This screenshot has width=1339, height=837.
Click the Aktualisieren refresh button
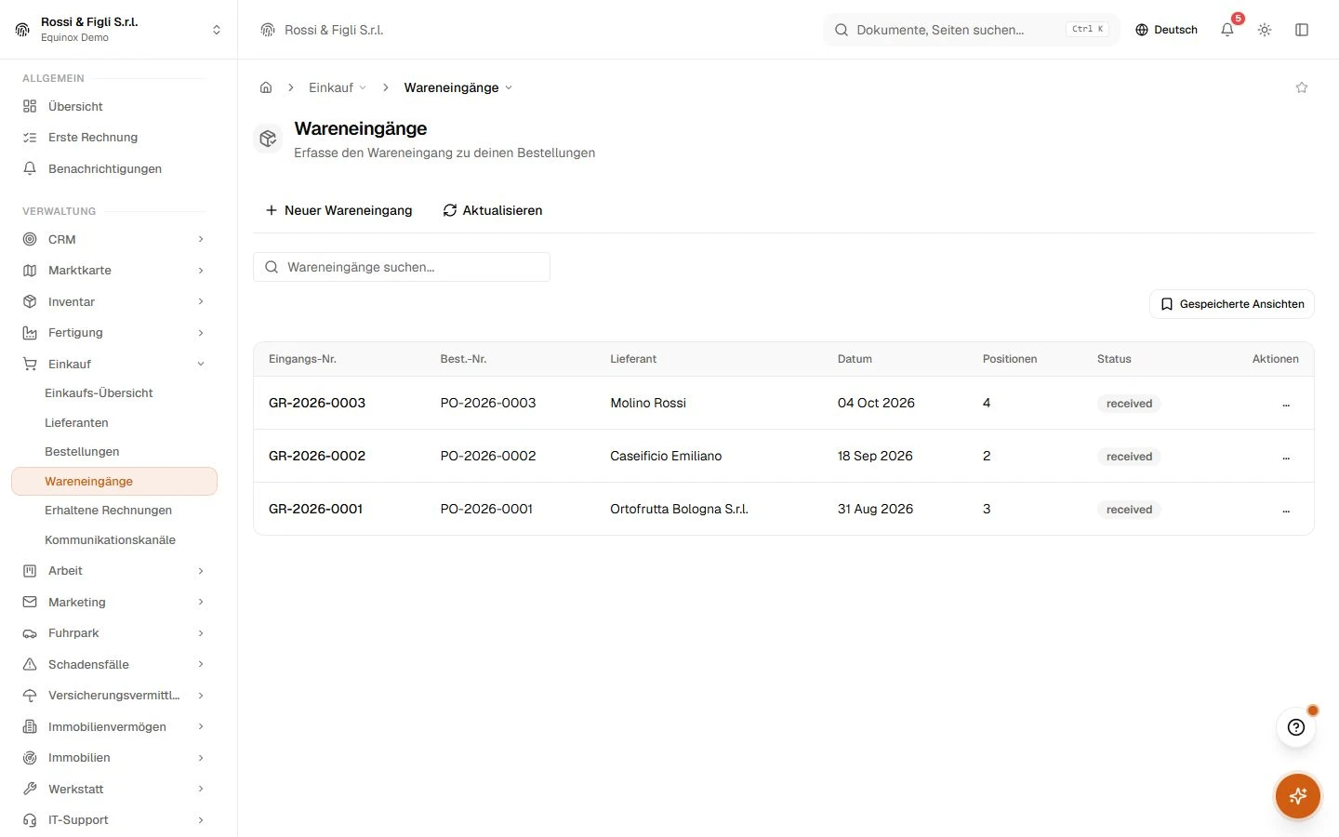coord(493,210)
